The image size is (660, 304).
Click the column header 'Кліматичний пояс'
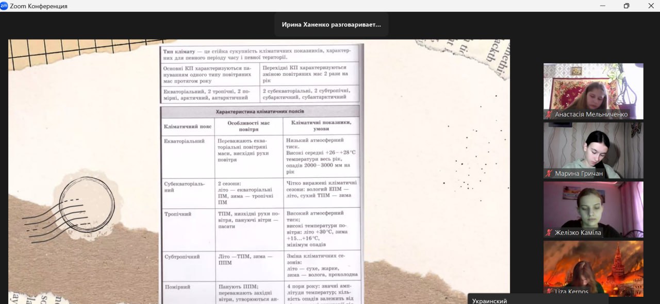(188, 126)
